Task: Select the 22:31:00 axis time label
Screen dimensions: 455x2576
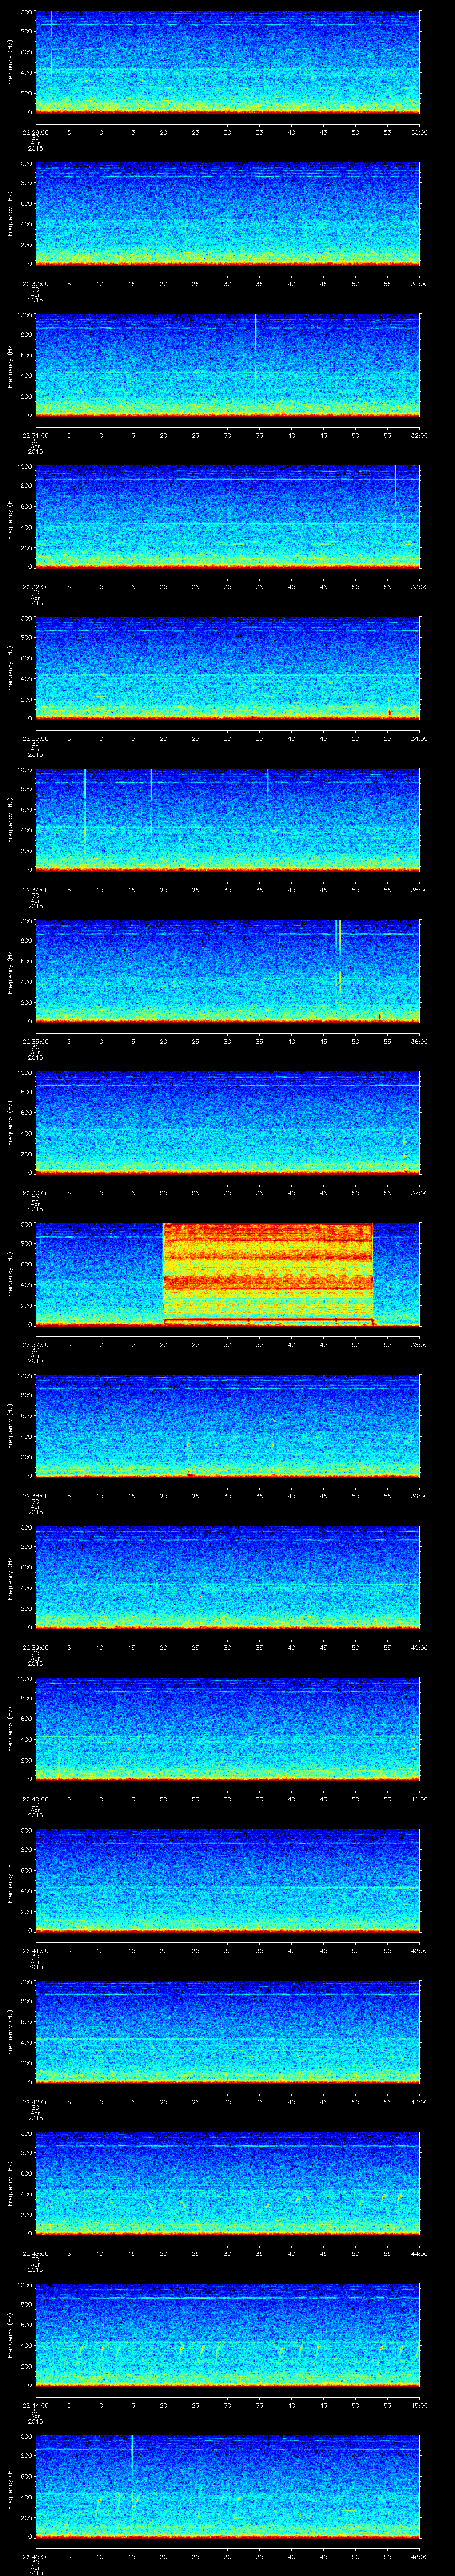Action: click(35, 435)
